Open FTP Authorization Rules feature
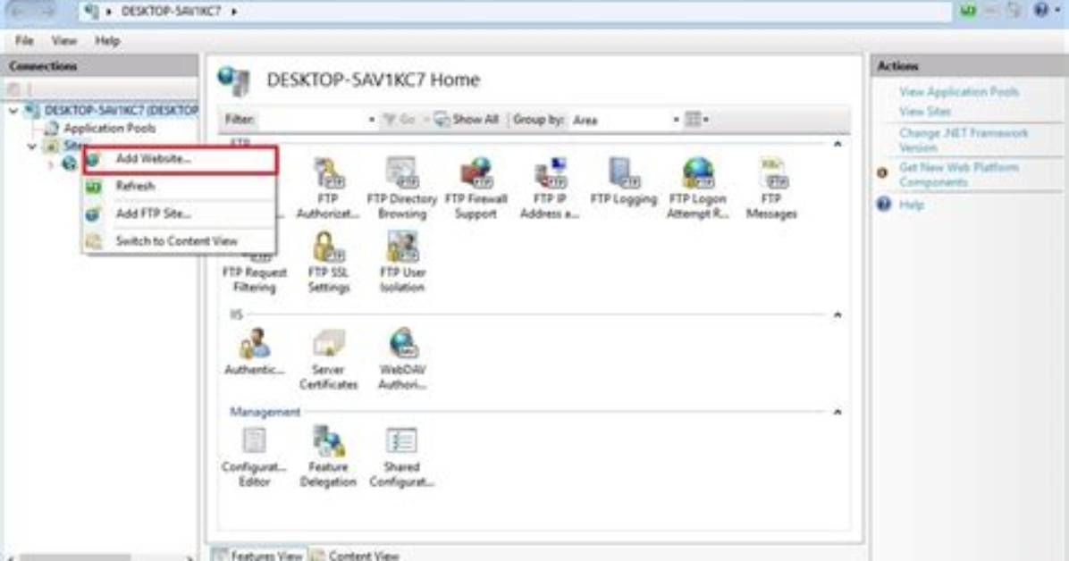The width and height of the screenshot is (1069, 561). click(x=328, y=187)
